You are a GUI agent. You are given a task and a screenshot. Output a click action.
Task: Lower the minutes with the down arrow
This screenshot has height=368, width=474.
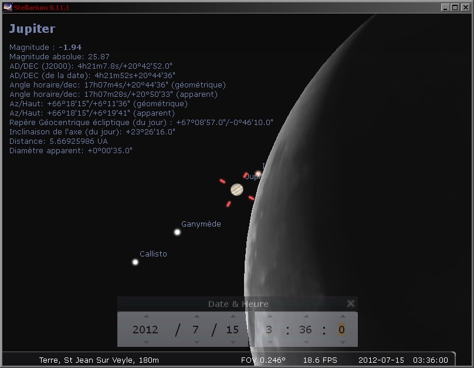tap(305, 342)
